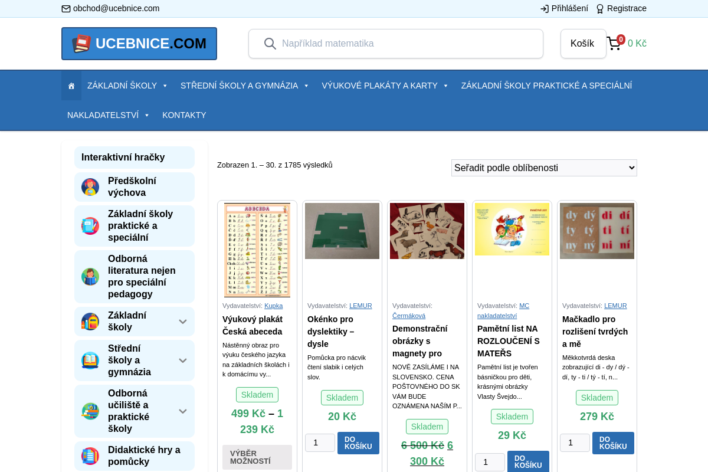Click Přihlášení login link
Viewport: 708px width, 472px height.
coord(570,8)
